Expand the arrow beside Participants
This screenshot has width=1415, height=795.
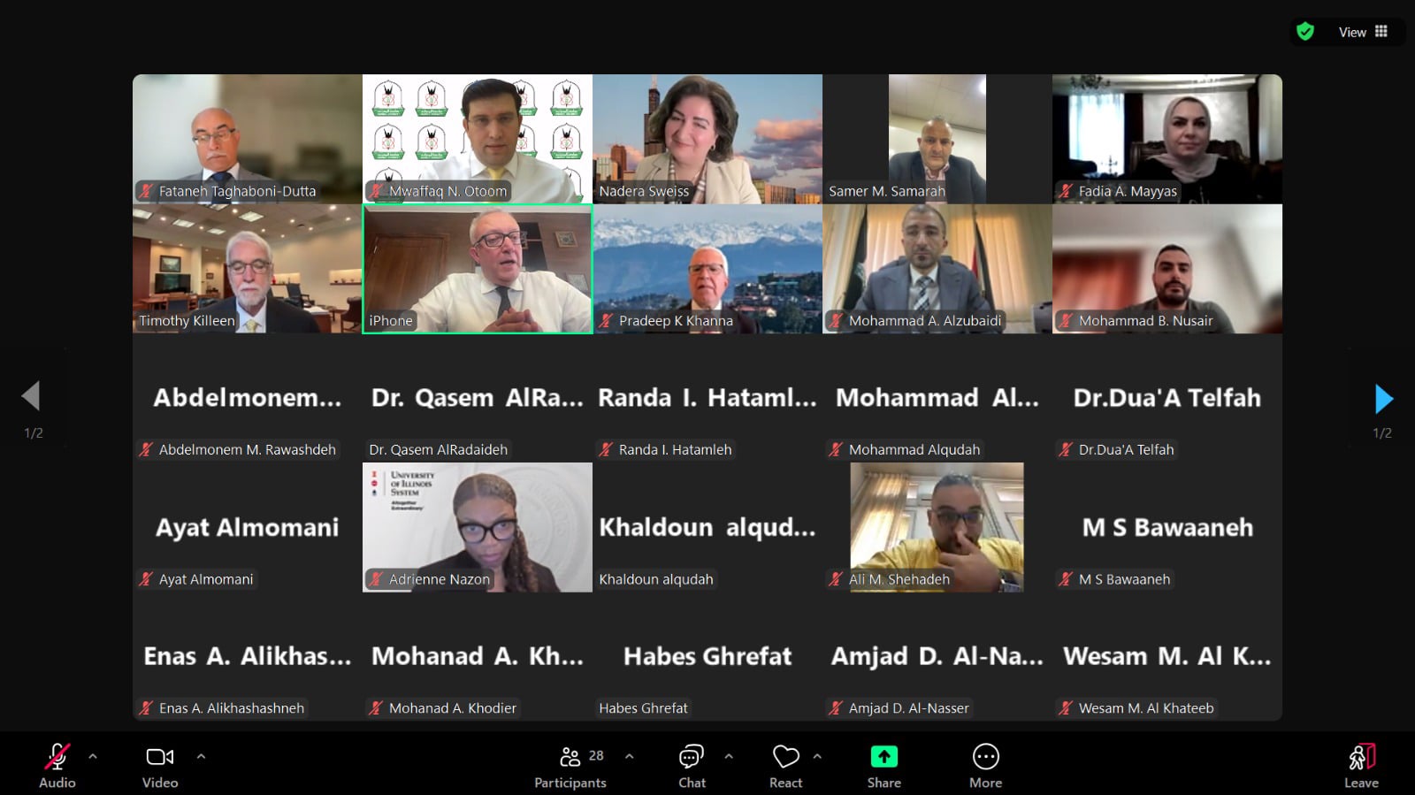(629, 757)
